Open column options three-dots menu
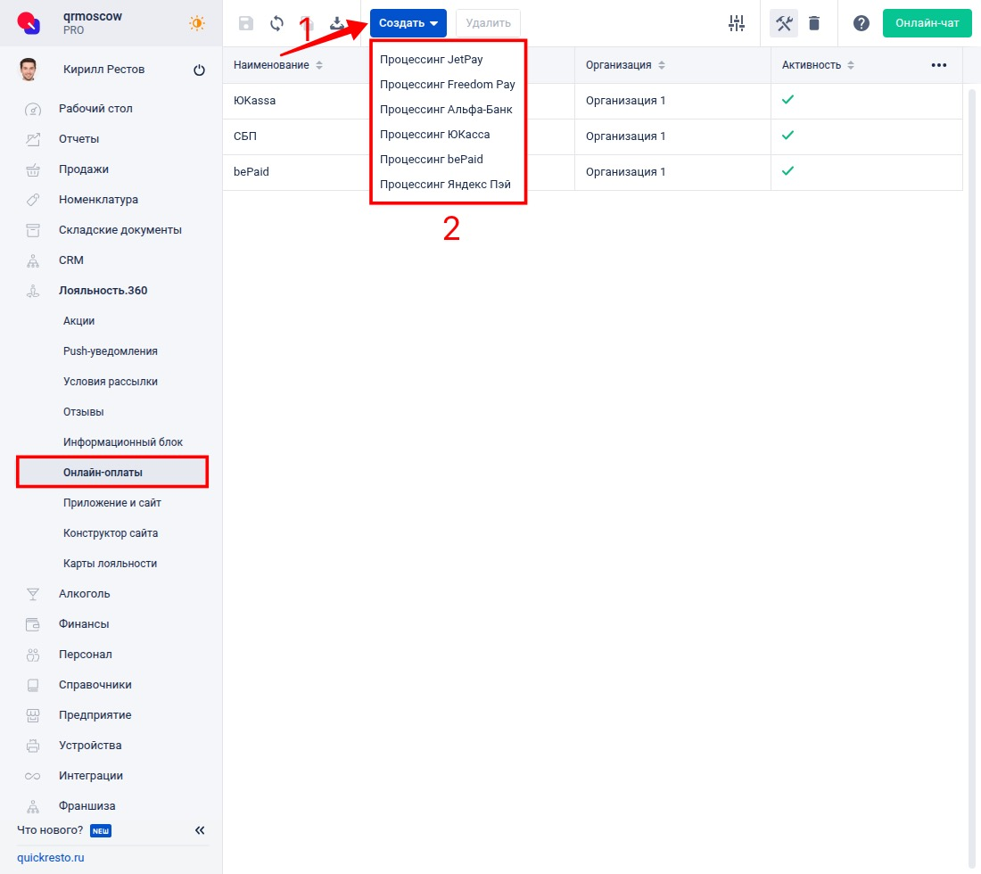Viewport: 981px width, 874px height. coord(938,65)
